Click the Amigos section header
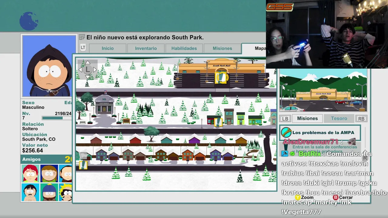The width and height of the screenshot is (388, 218). [46, 159]
